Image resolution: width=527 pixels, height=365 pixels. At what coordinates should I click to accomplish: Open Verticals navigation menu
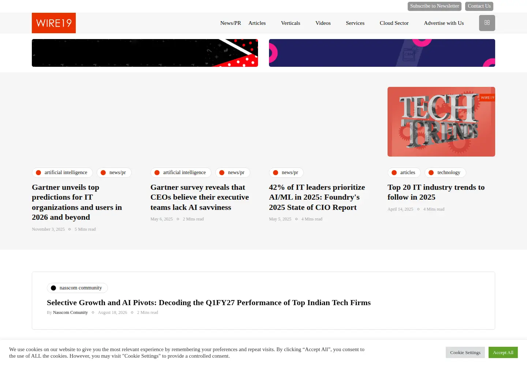point(291,23)
